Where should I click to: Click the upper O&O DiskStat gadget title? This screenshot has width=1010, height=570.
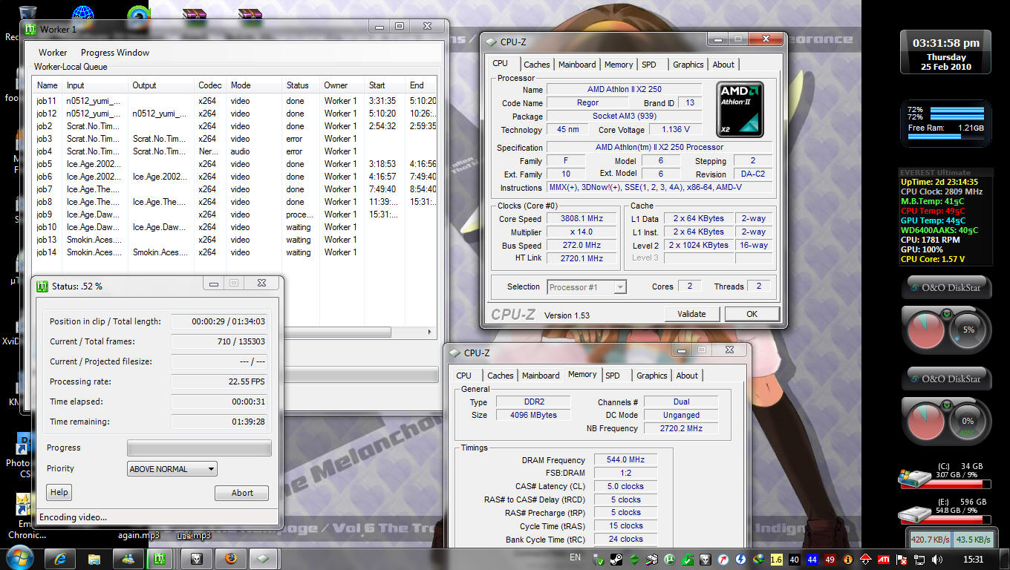(x=947, y=288)
